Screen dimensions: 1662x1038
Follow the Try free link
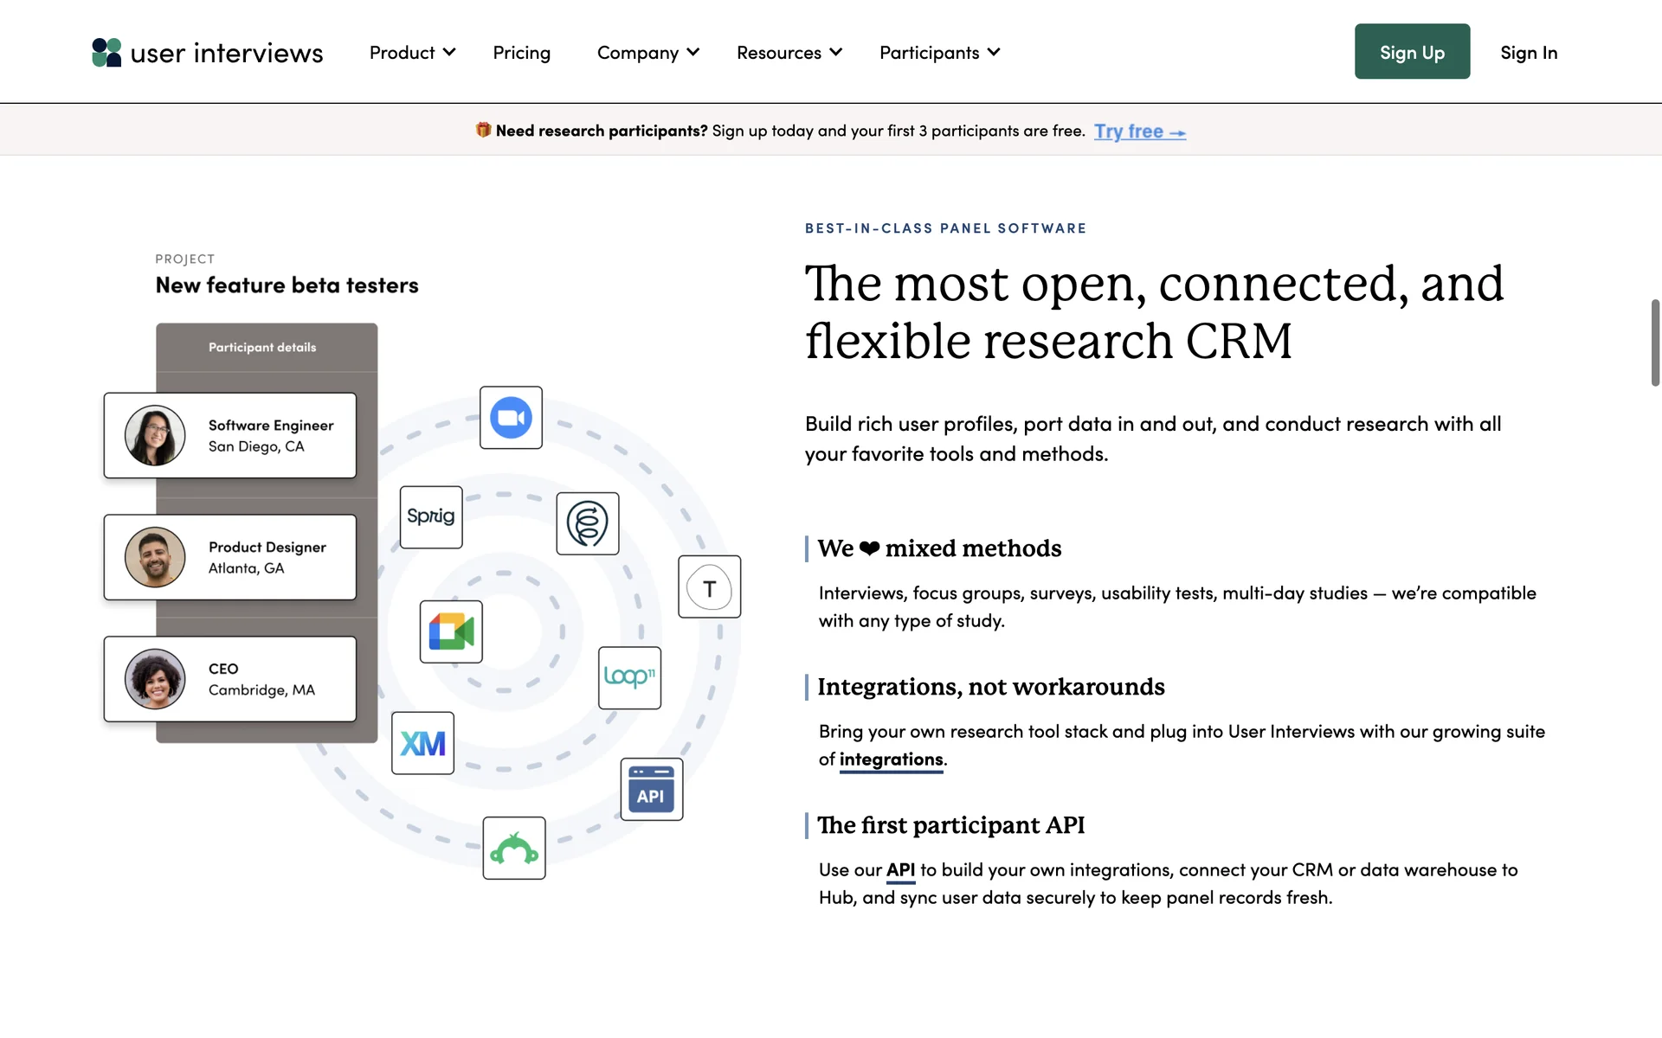1139,131
